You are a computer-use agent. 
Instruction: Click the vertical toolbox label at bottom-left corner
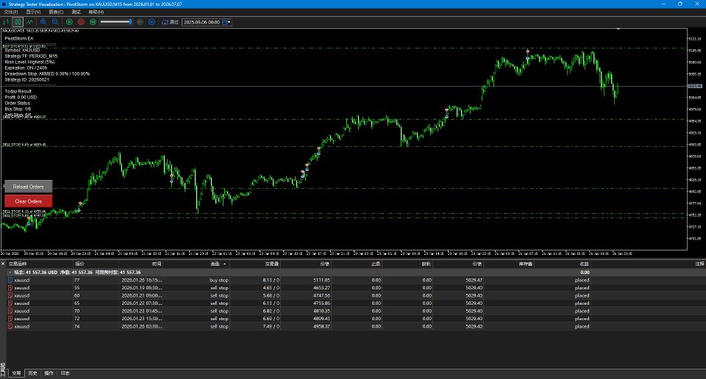click(3, 369)
